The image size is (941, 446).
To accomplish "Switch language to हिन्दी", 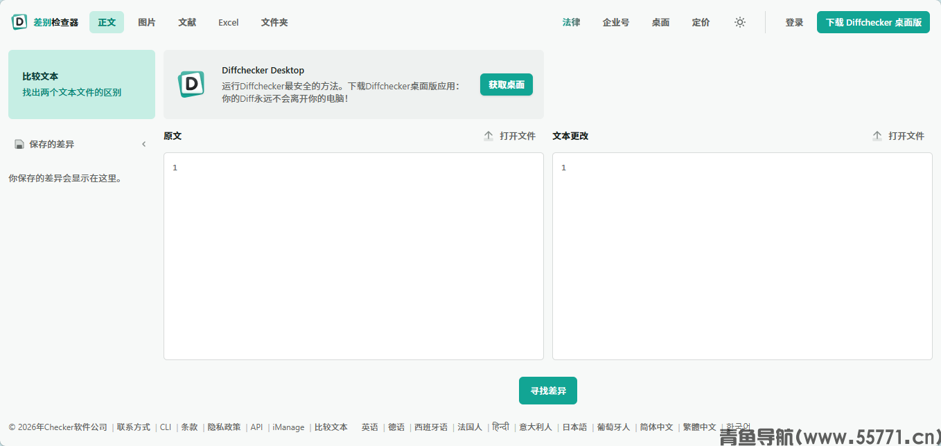I will click(x=501, y=427).
